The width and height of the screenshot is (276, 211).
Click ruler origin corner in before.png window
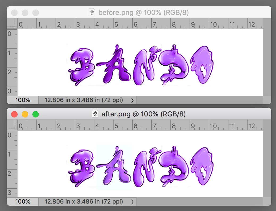[x=12, y=24]
